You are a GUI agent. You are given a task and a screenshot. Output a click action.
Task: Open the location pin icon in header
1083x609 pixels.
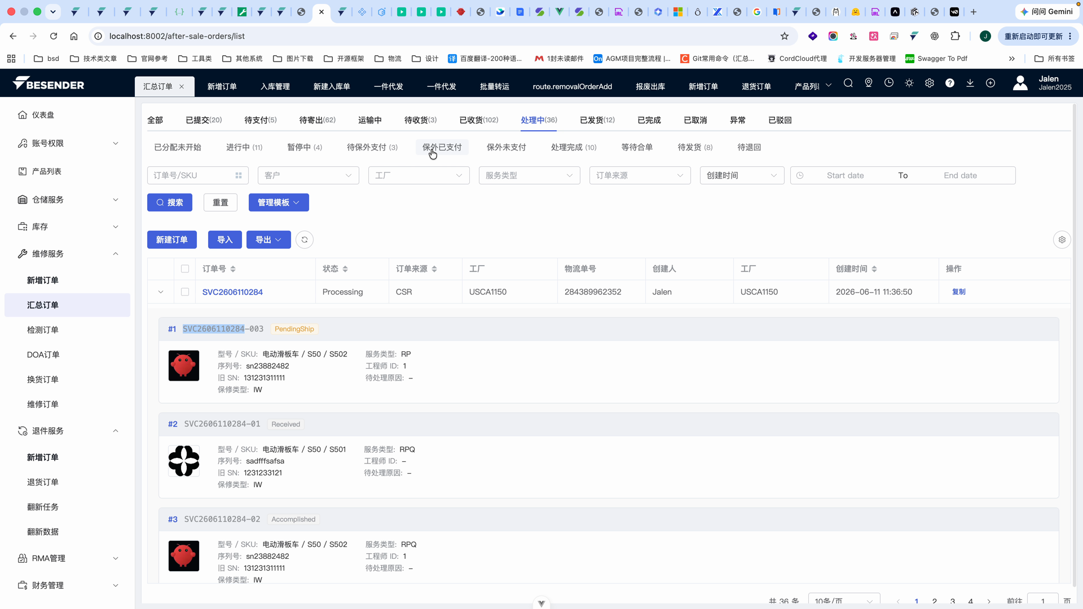point(869,83)
